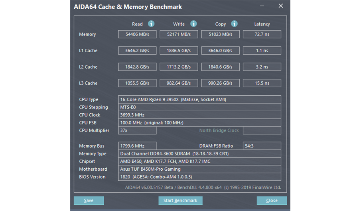Image resolution: width=355 pixels, height=211 pixels.
Task: Click the Memory Latency value box
Action: 262,34
